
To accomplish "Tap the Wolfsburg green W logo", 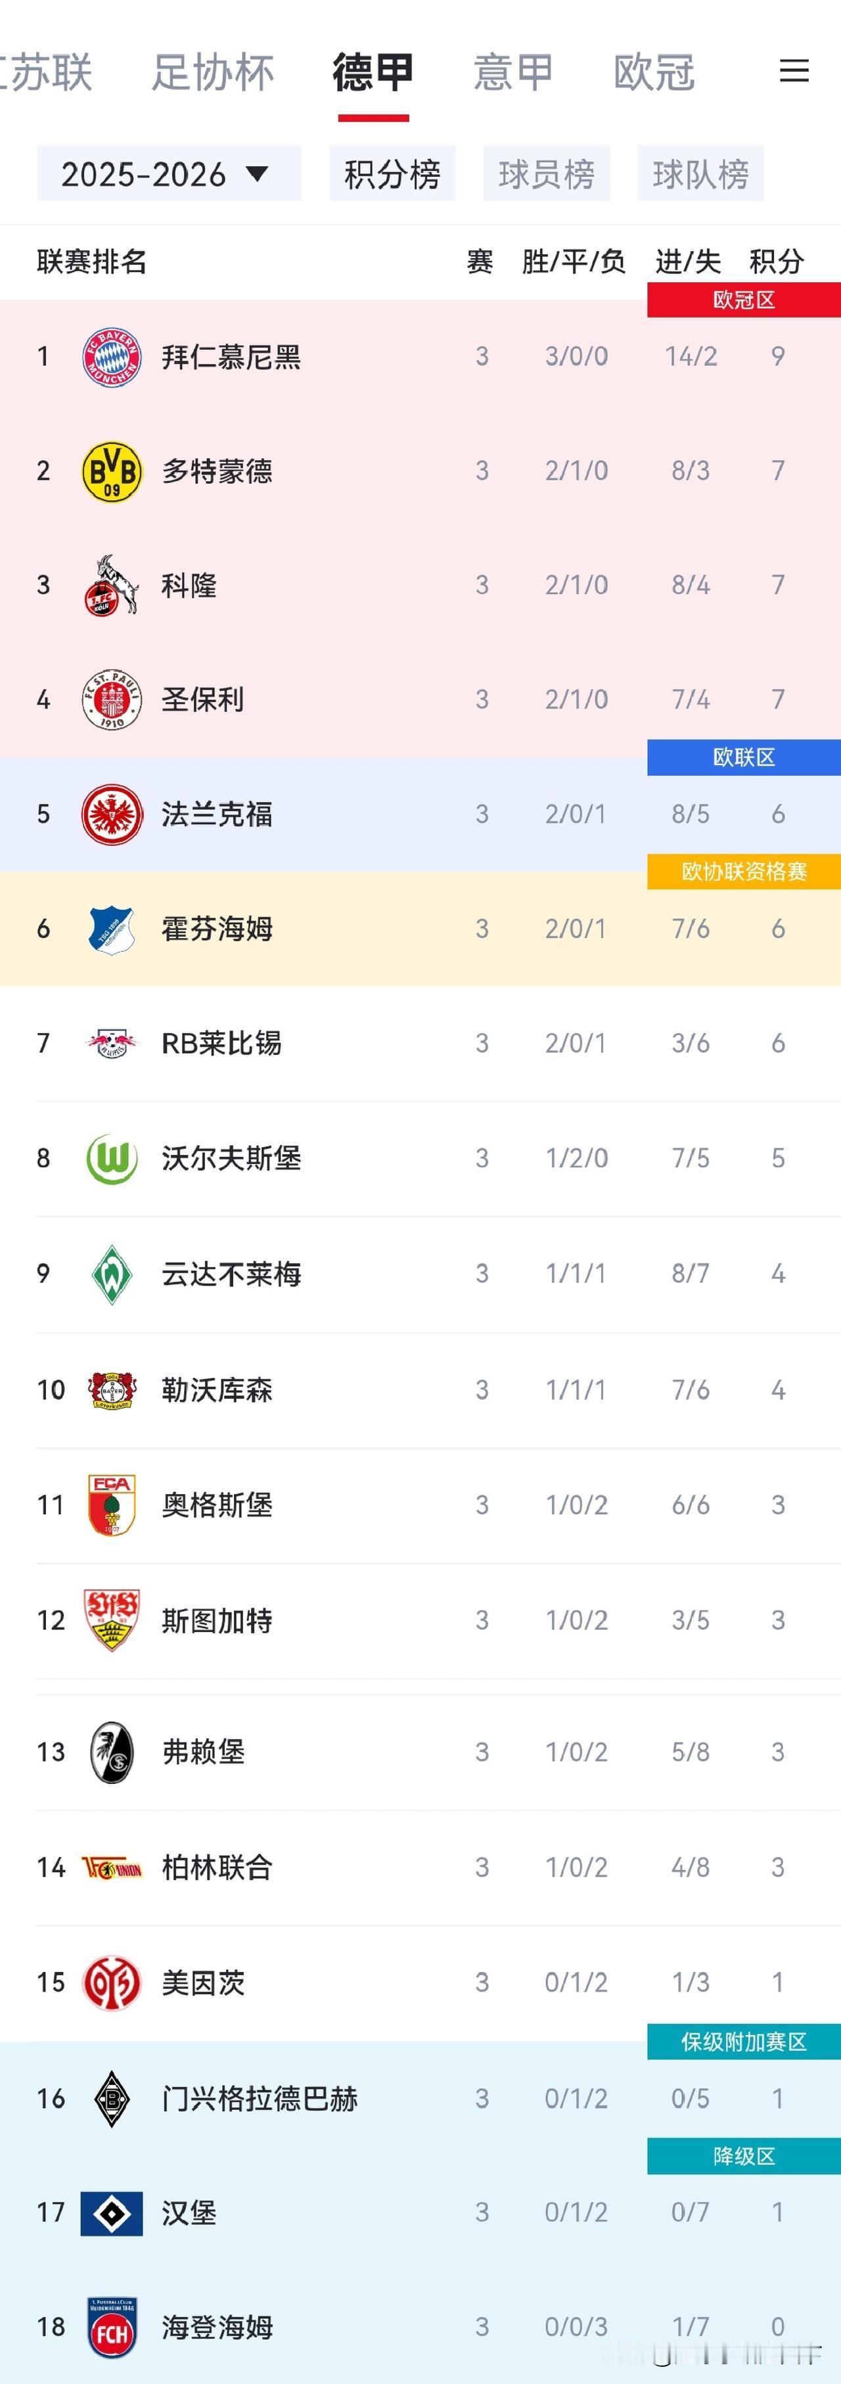I will click(x=112, y=1159).
